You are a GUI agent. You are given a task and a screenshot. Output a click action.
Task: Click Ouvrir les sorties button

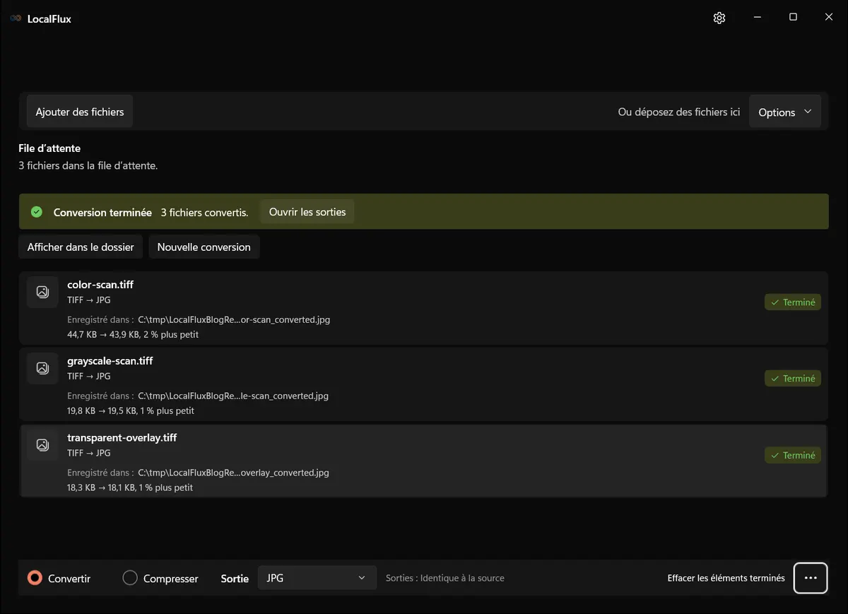coord(307,212)
